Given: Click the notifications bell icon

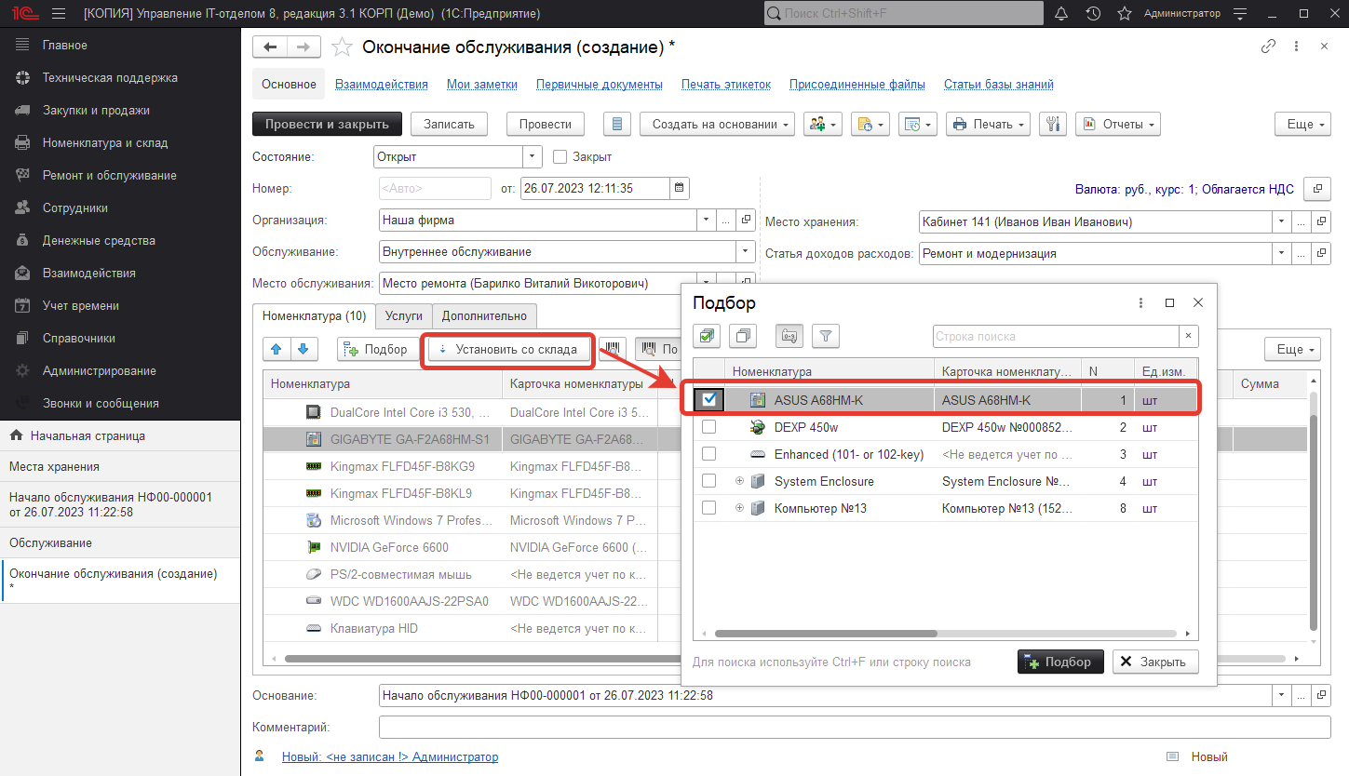Looking at the screenshot, I should [x=1061, y=14].
